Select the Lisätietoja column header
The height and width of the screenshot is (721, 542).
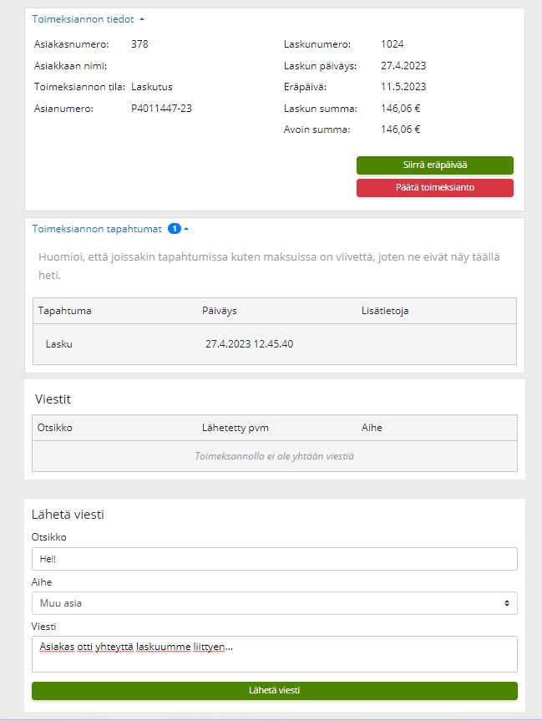(x=383, y=311)
